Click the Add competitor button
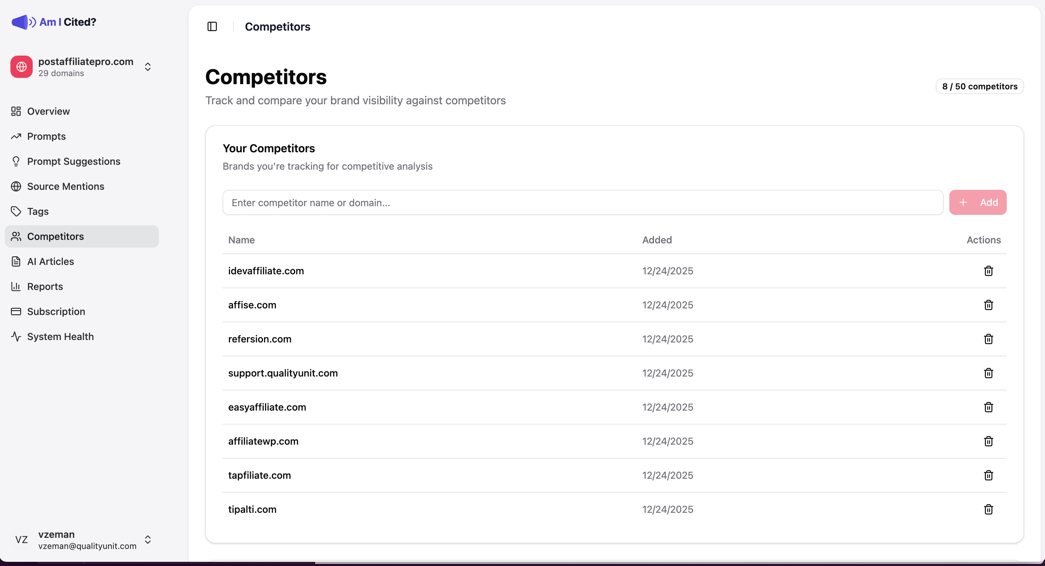Image resolution: width=1045 pixels, height=566 pixels. (978, 202)
